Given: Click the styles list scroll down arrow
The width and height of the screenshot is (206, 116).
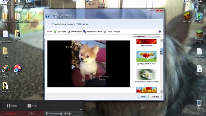Looking at the screenshot, I should pos(162,92).
